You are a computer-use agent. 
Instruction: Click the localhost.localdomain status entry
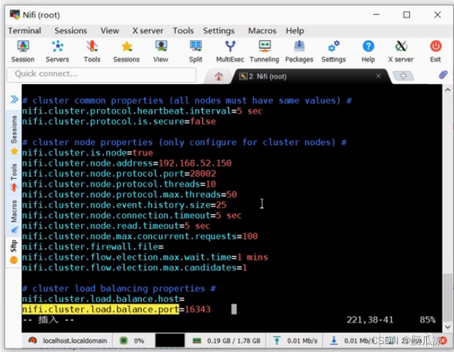tap(68, 341)
